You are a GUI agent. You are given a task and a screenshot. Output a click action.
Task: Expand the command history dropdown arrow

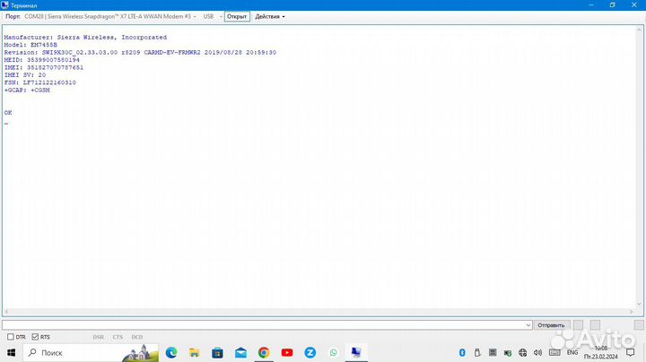(528, 324)
